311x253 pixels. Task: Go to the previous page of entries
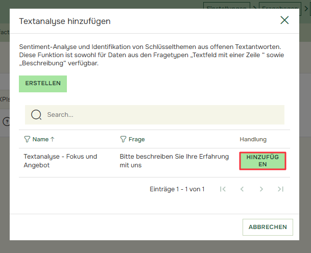pos(242,189)
